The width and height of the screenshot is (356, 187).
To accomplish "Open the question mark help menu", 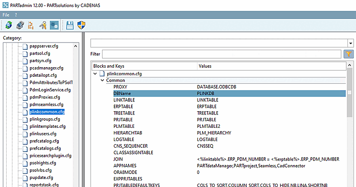I will point(16,15).
